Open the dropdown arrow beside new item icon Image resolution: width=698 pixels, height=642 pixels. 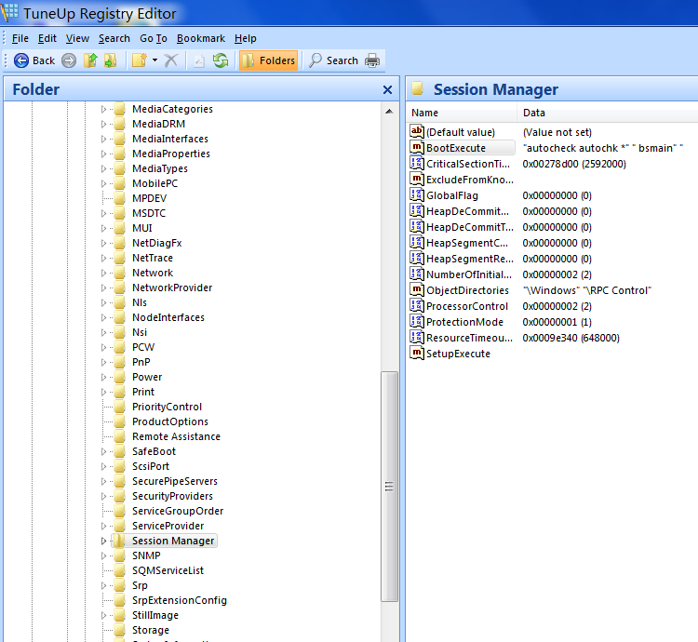click(x=154, y=60)
